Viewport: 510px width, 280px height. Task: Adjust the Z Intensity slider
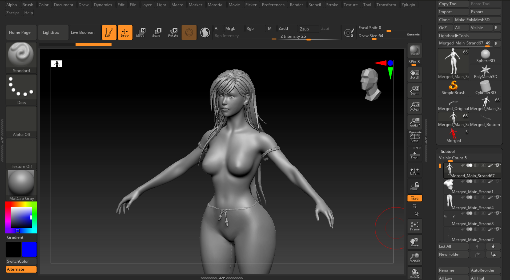click(x=308, y=39)
